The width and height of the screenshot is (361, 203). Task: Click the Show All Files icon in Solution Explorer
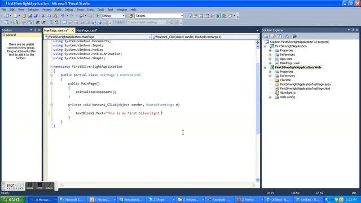pyautogui.click(x=273, y=36)
